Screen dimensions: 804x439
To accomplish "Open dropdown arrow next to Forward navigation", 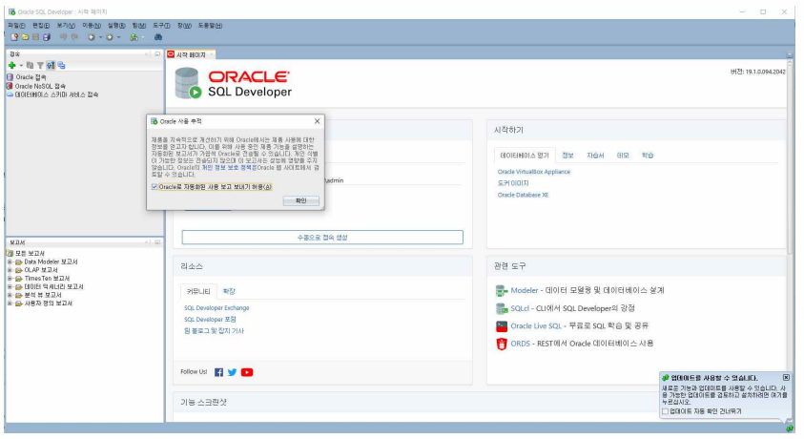I will 118,37.
